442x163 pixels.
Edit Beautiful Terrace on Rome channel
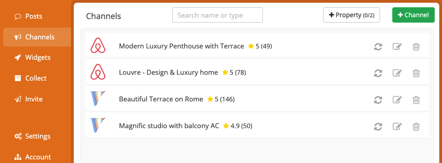397,100
